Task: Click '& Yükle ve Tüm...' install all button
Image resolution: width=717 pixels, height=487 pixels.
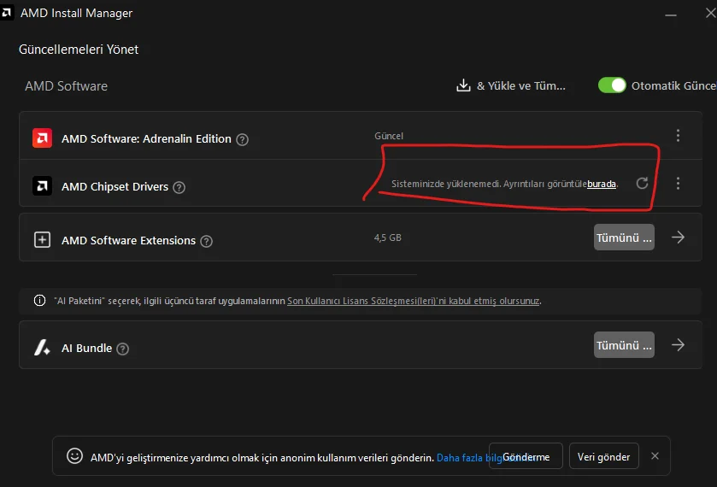Action: point(511,85)
